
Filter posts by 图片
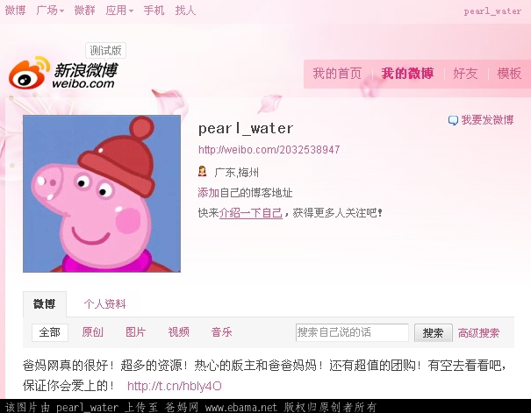click(x=135, y=332)
